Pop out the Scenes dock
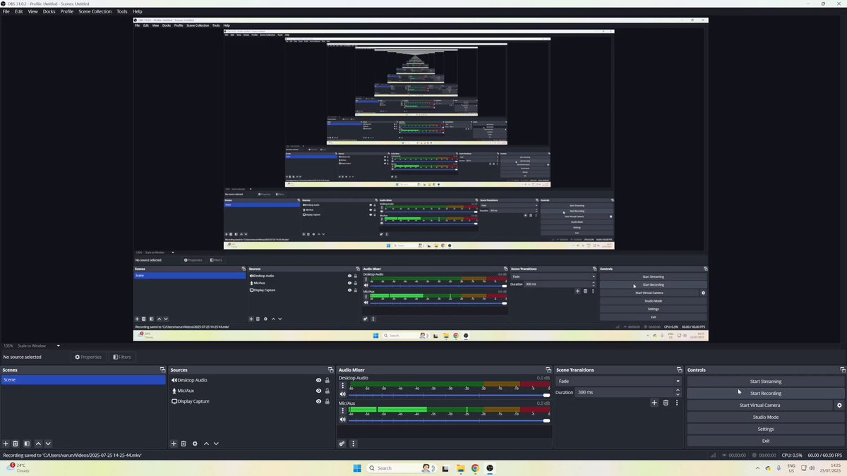 tap(163, 370)
